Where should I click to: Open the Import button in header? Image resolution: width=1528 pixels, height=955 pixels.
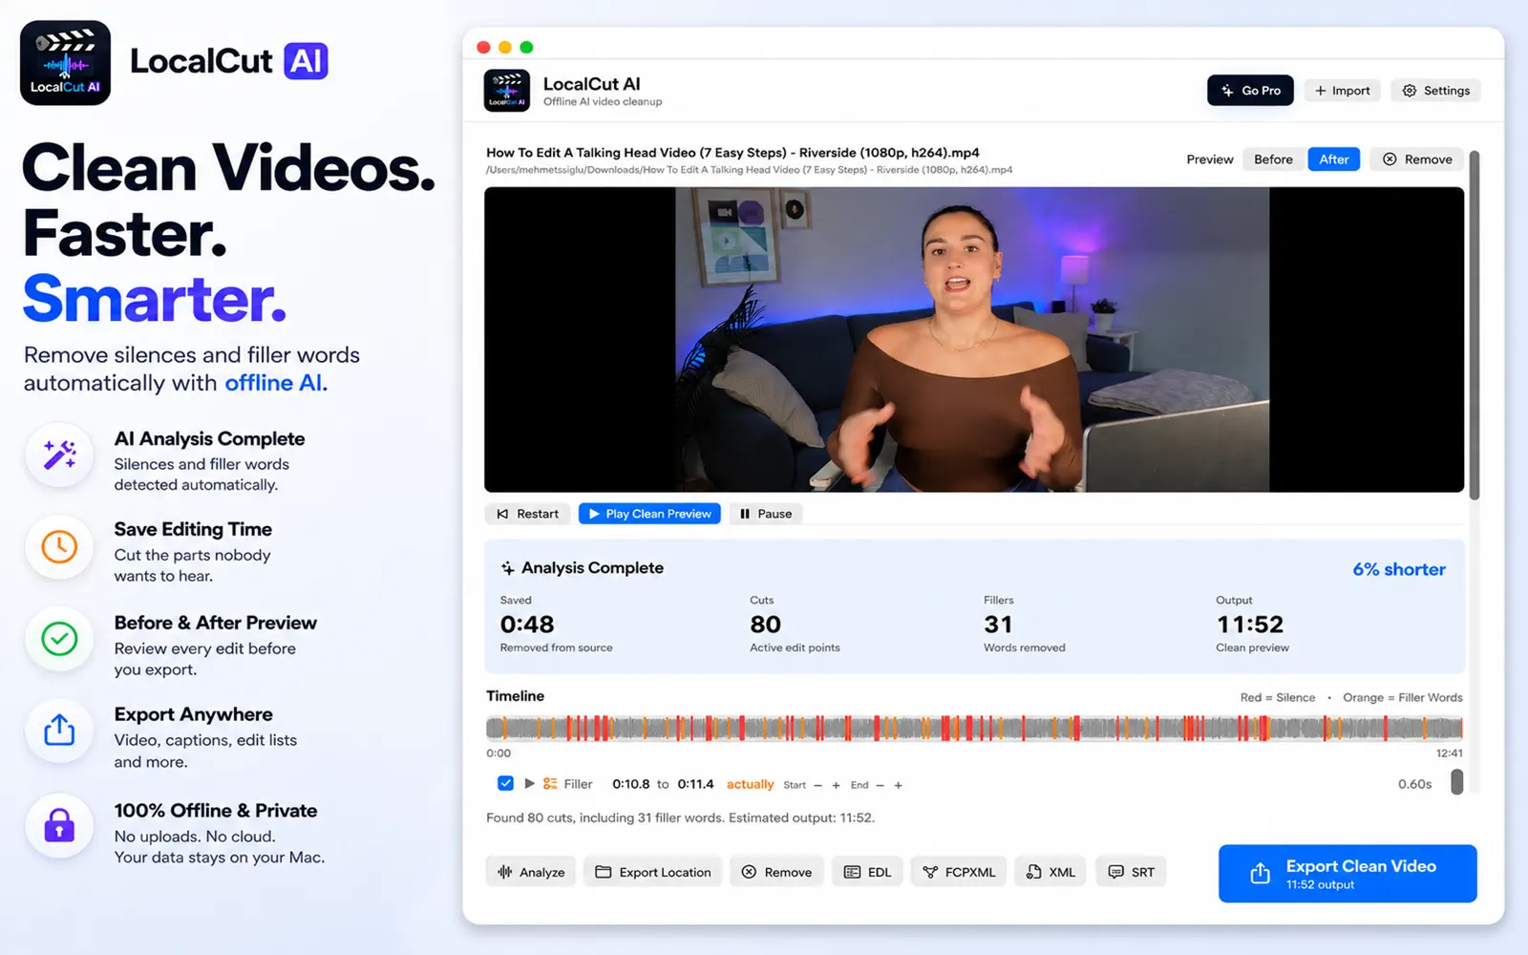(x=1342, y=91)
